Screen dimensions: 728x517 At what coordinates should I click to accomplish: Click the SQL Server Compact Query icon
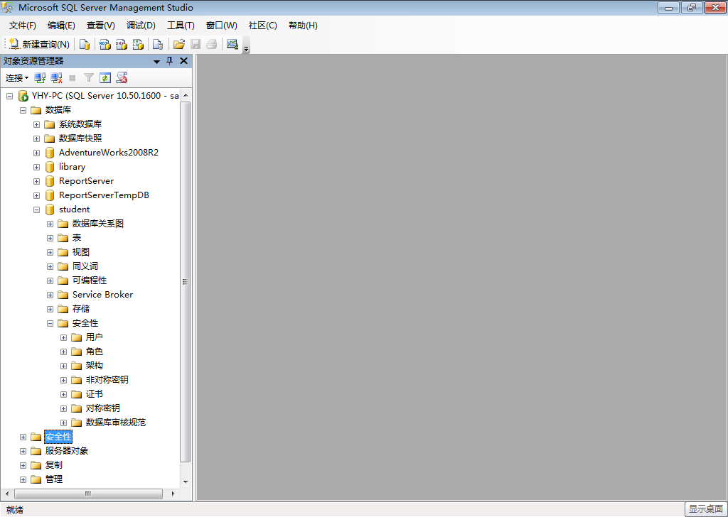(158, 45)
